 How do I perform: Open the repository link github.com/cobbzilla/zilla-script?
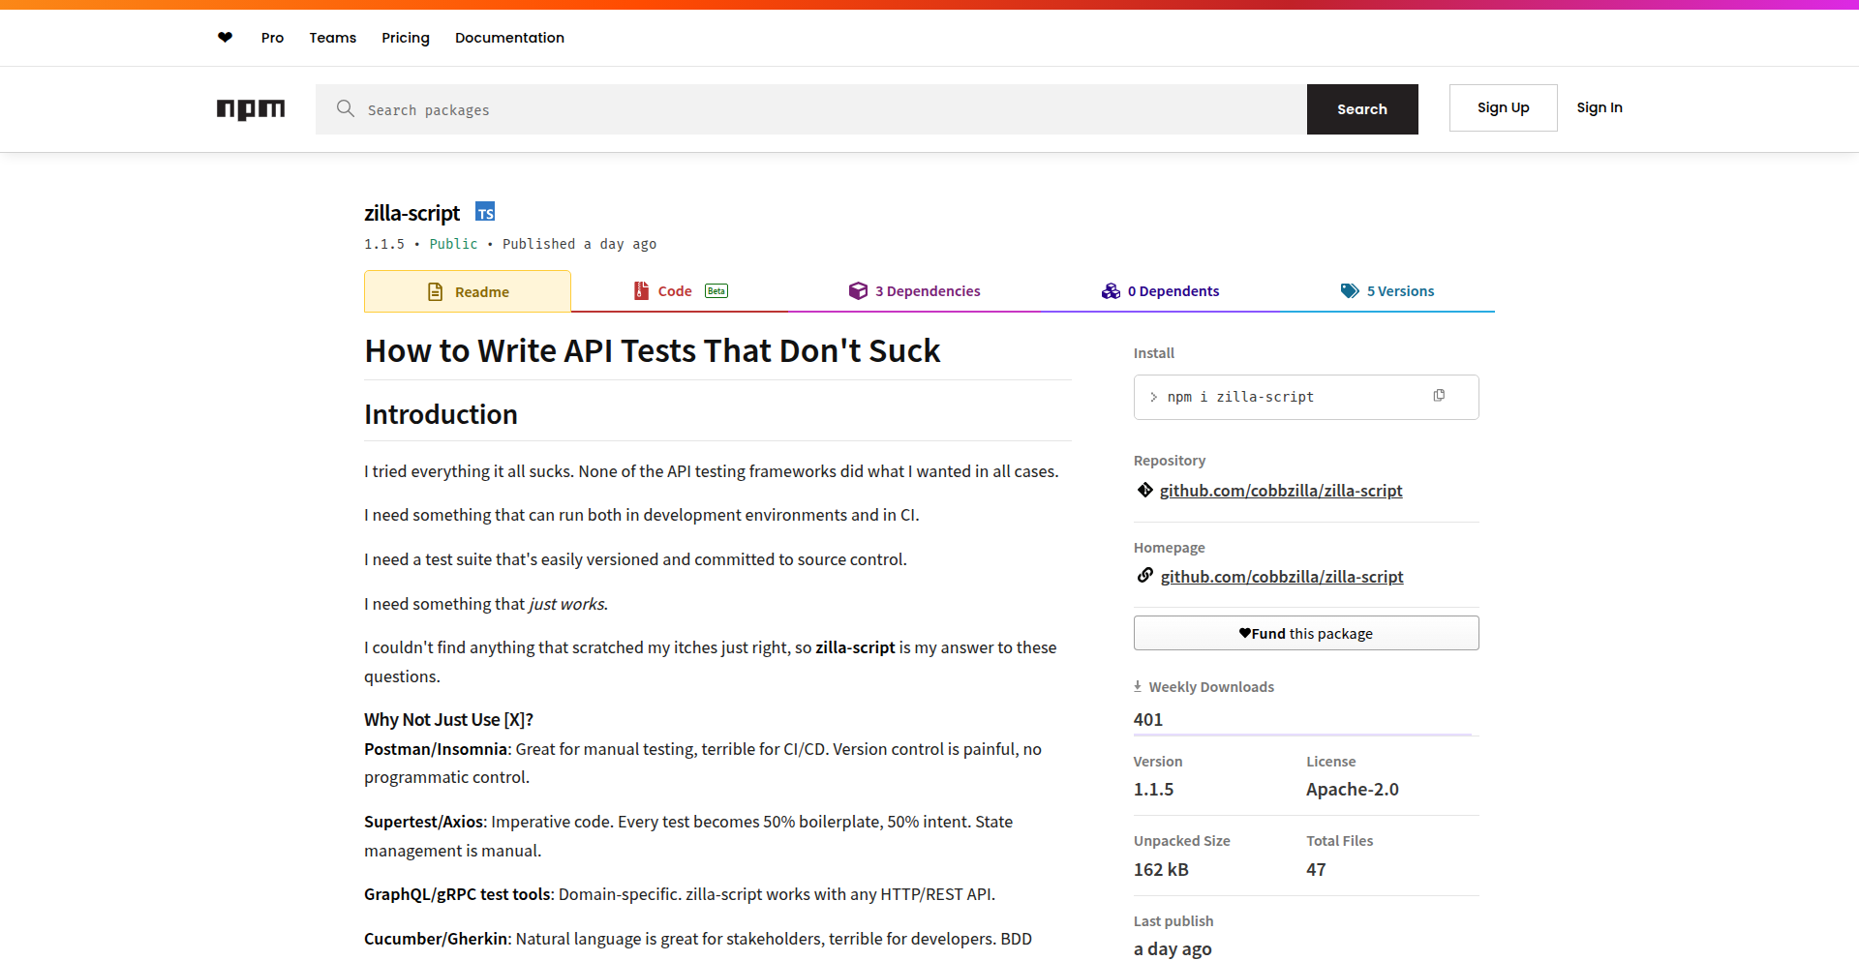click(x=1281, y=491)
